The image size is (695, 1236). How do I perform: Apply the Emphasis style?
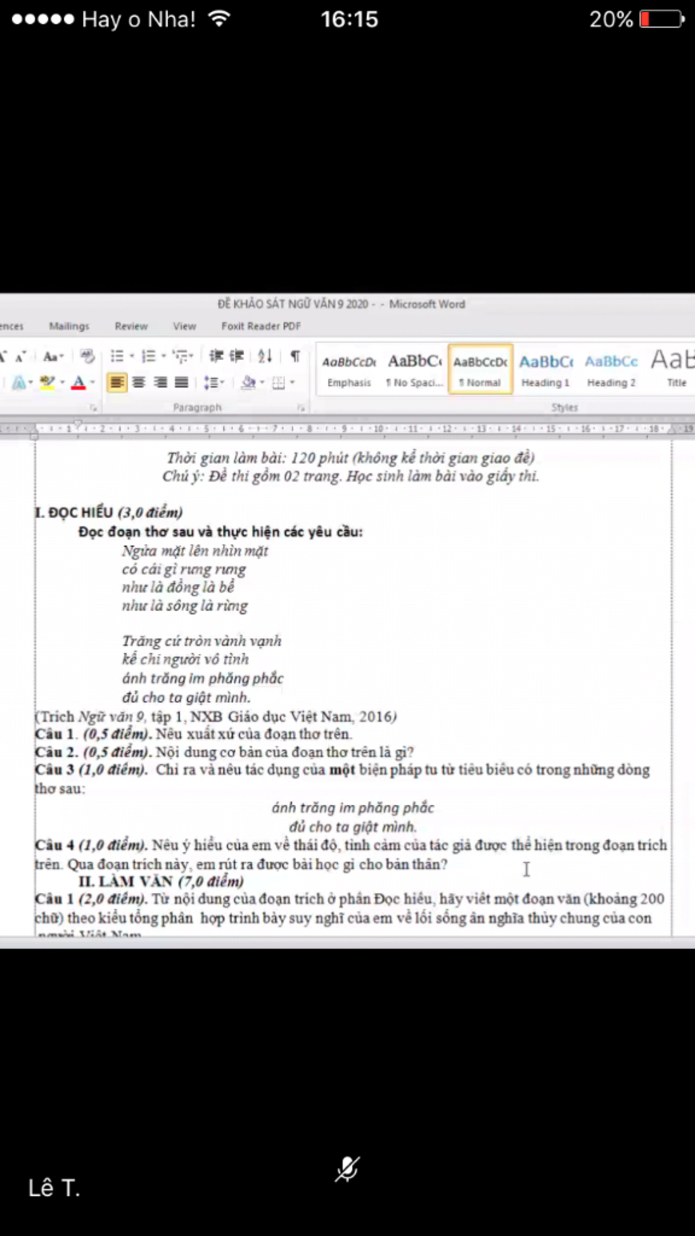click(x=349, y=370)
